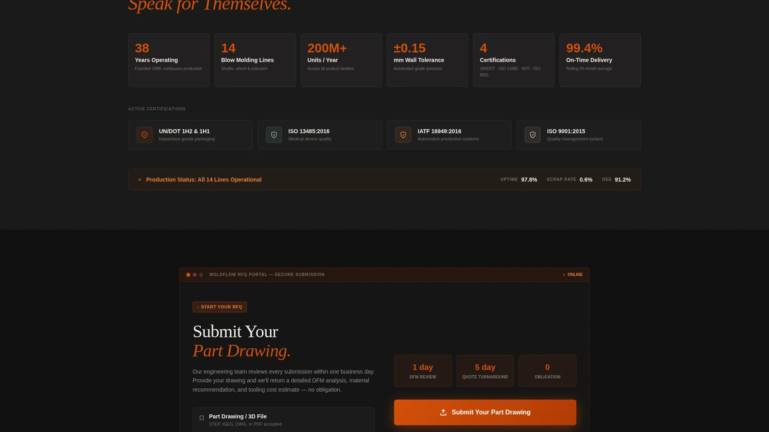Click the 1 day DFM Review tile
The image size is (769, 432).
[423, 371]
